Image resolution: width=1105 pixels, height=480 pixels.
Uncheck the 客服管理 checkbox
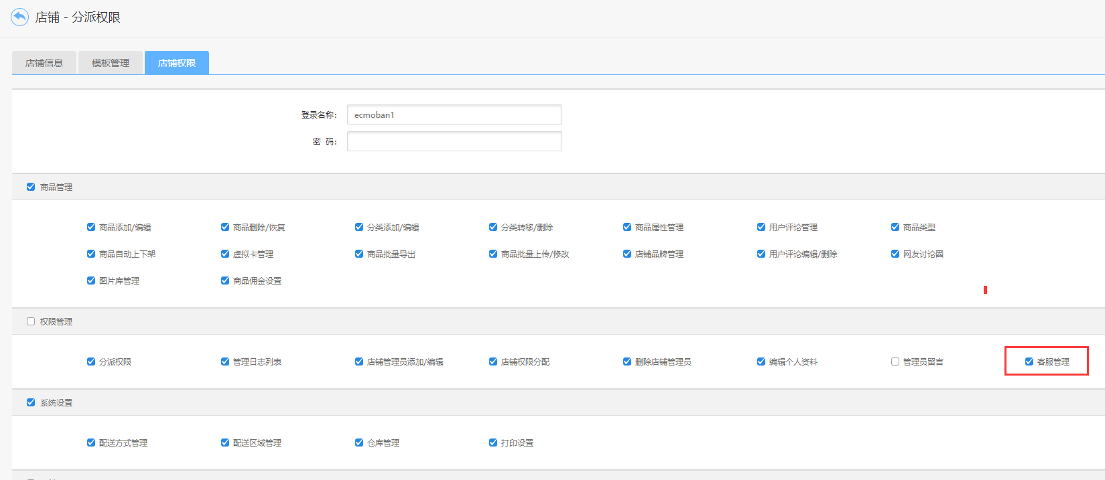[1029, 362]
